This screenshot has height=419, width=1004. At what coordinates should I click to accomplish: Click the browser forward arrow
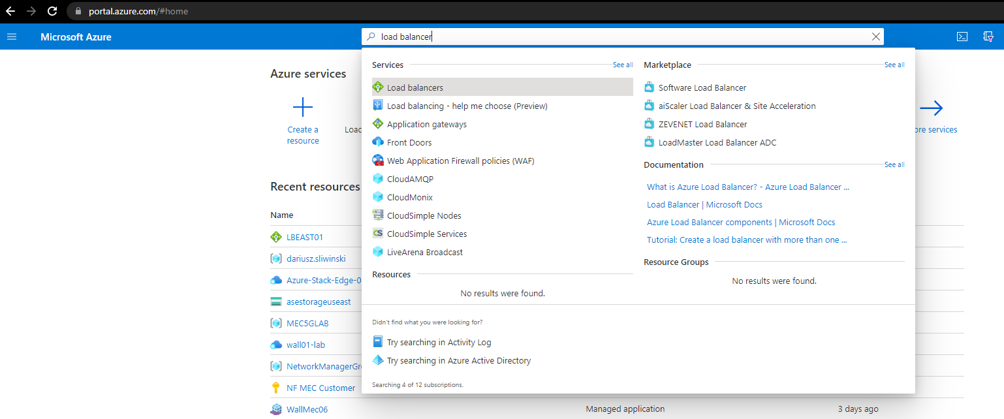click(31, 11)
